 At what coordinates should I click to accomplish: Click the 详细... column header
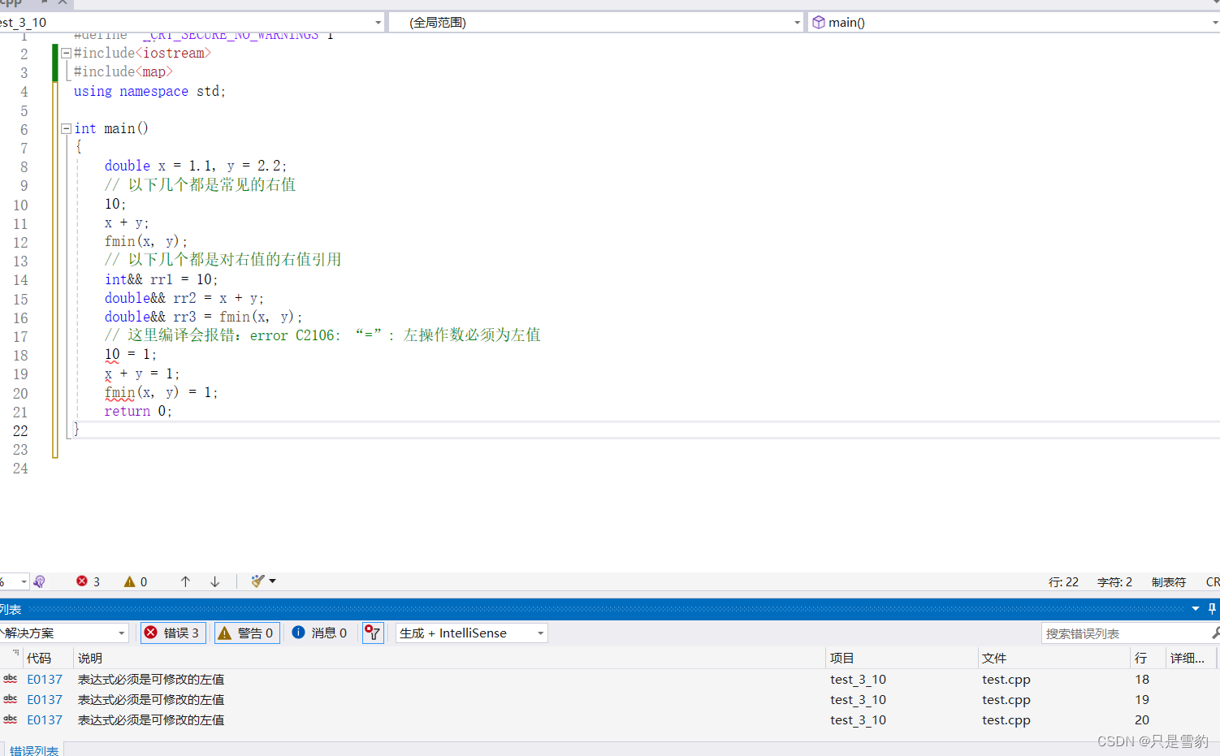coord(1190,658)
